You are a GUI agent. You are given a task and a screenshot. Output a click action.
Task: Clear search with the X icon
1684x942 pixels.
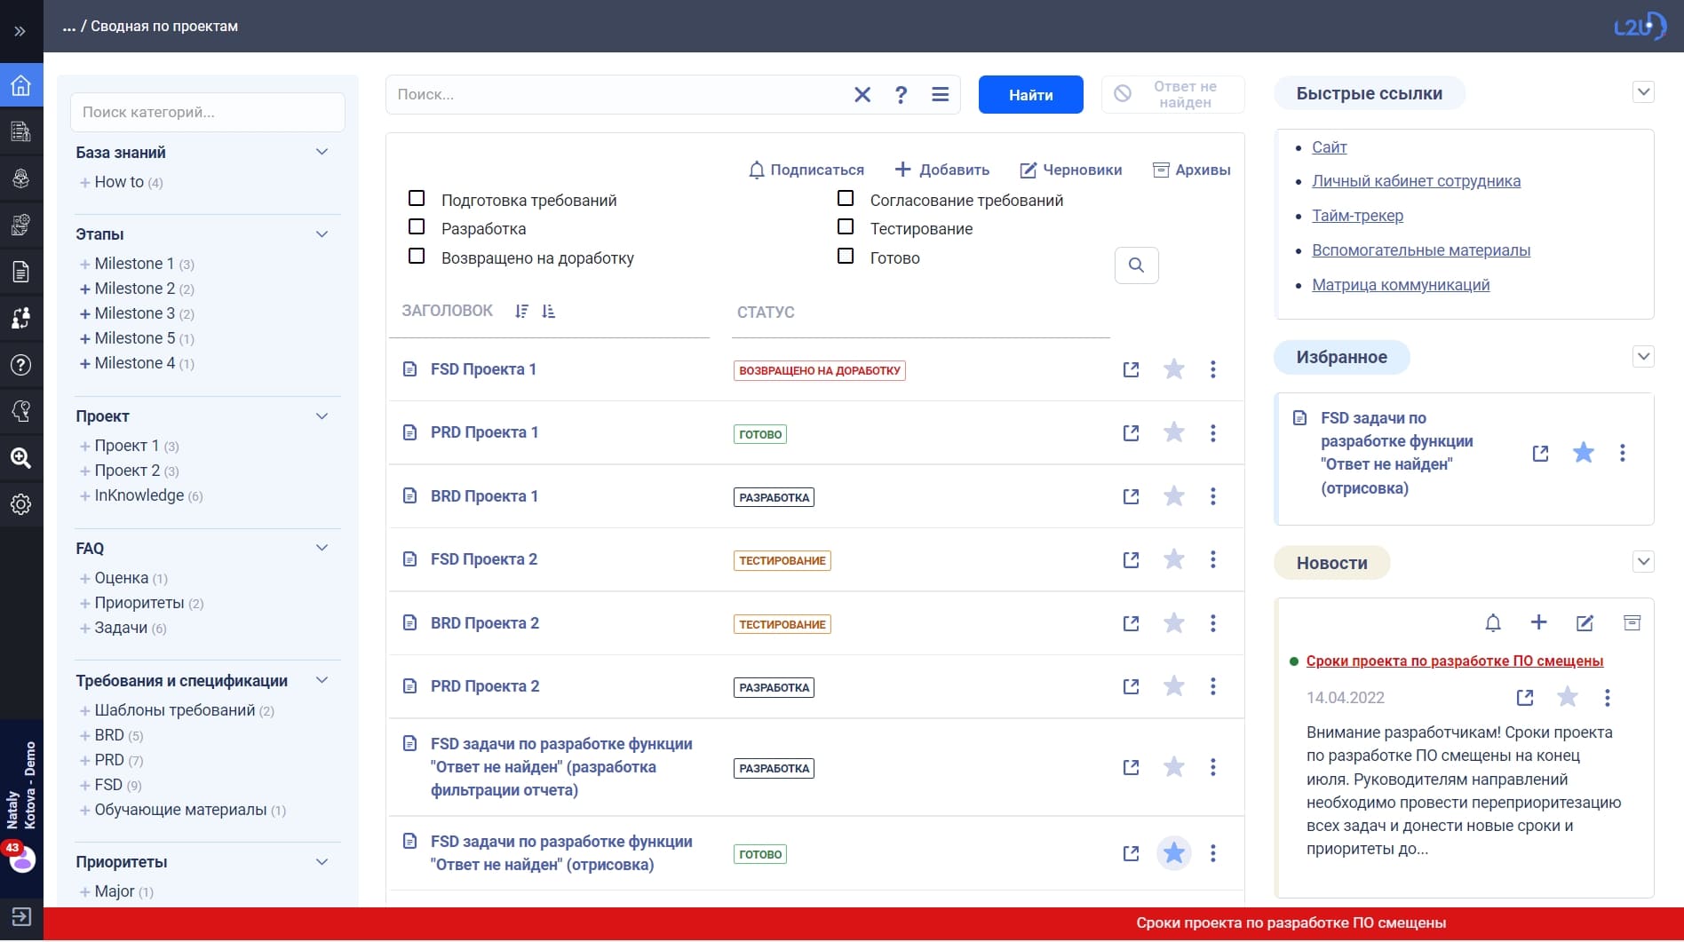pyautogui.click(x=862, y=95)
